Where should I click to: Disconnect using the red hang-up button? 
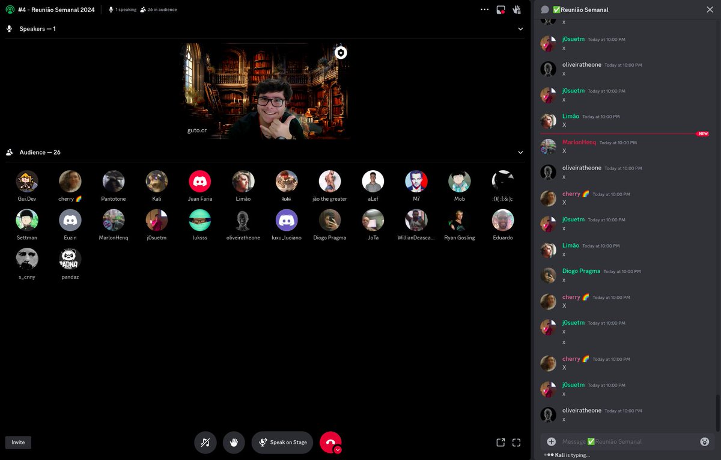pos(330,443)
